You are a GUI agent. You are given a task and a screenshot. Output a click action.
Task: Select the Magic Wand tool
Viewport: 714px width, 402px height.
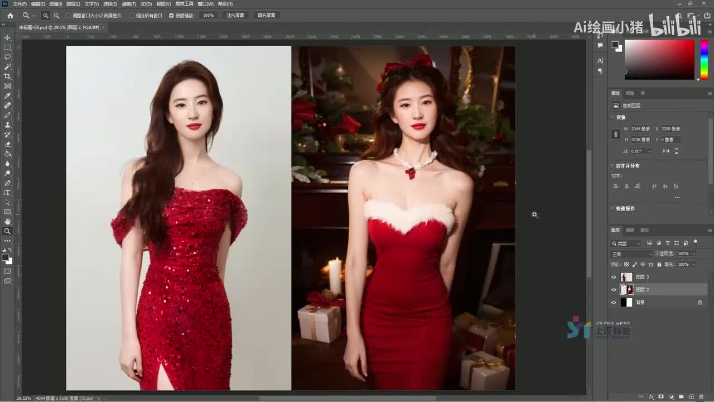click(7, 66)
